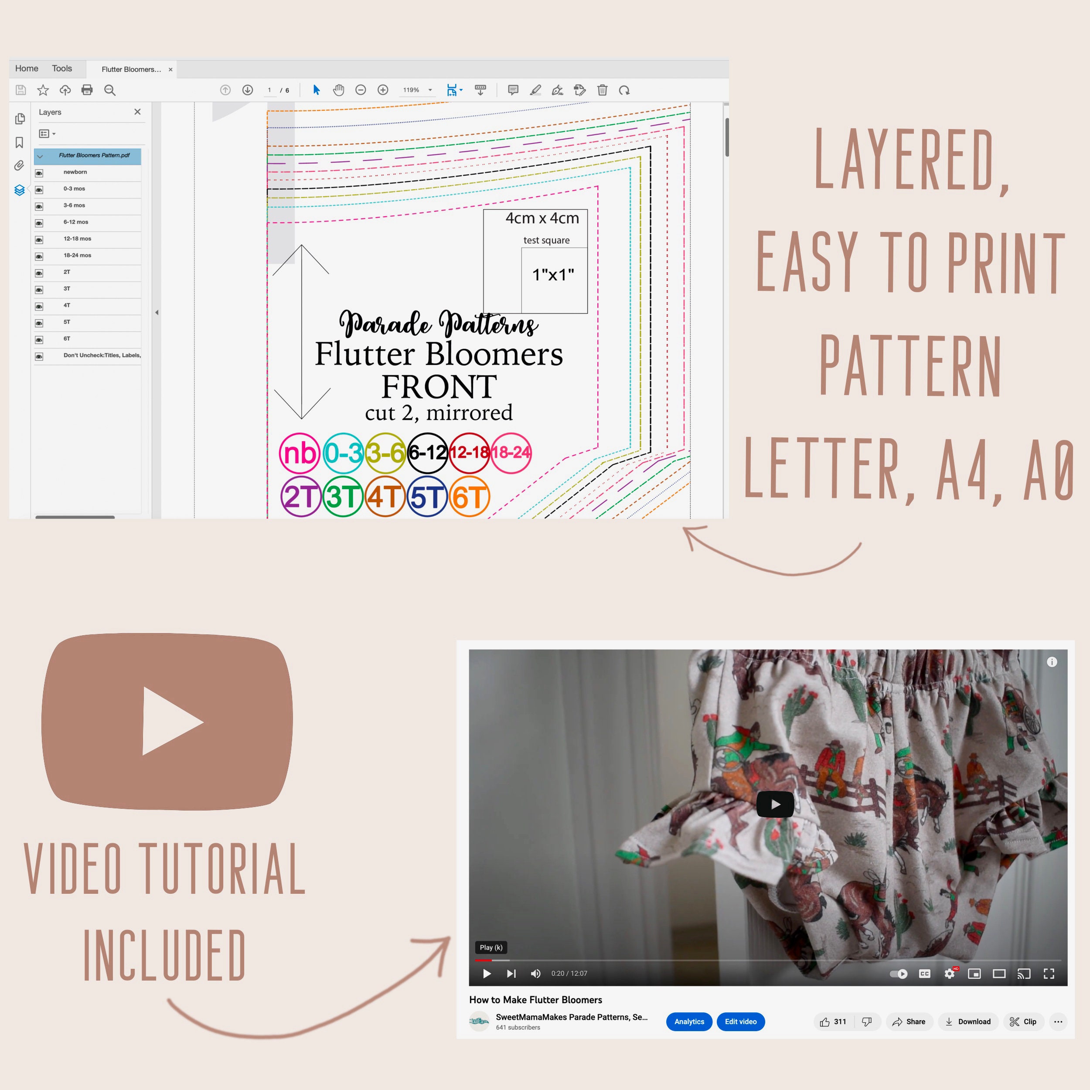Select the Flutter Bloomers document tab
This screenshot has height=1090, width=1090.
tap(131, 69)
